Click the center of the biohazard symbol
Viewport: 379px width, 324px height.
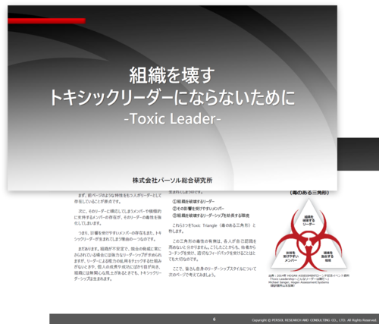[309, 244]
